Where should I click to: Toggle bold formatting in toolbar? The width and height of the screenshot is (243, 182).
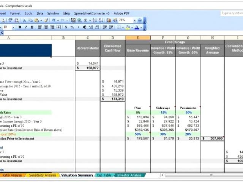20,27
